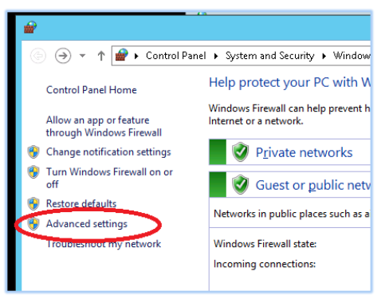Open the Troubleshoot my network link
Viewport: 385px width, 303px height.
point(104,244)
